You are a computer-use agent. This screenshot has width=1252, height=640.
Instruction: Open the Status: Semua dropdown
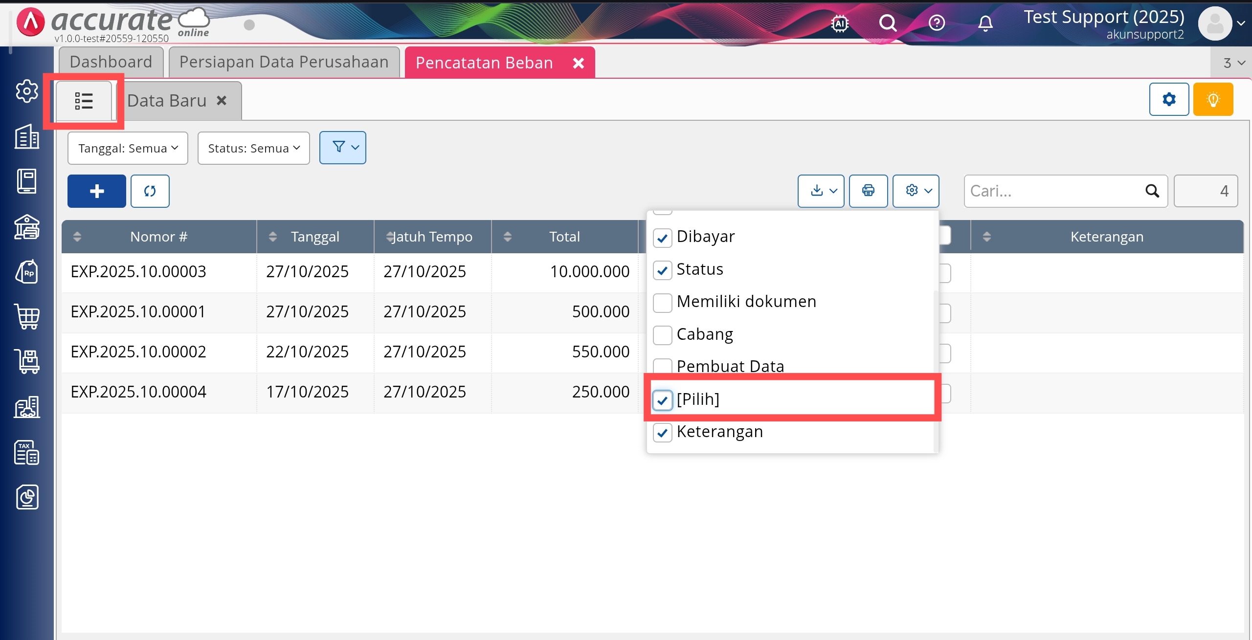253,148
